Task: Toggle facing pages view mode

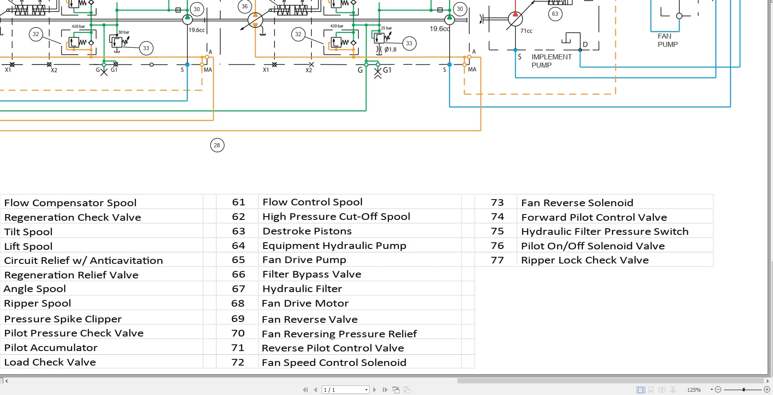Action: [x=662, y=390]
